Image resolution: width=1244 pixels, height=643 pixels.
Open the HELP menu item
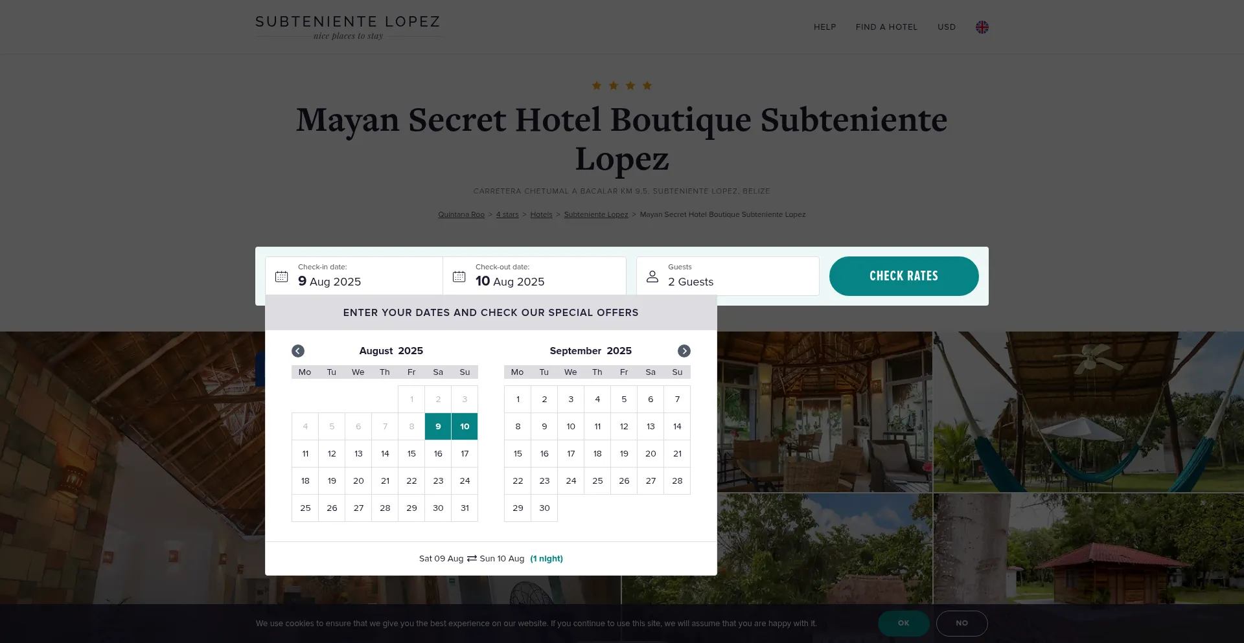[825, 27]
